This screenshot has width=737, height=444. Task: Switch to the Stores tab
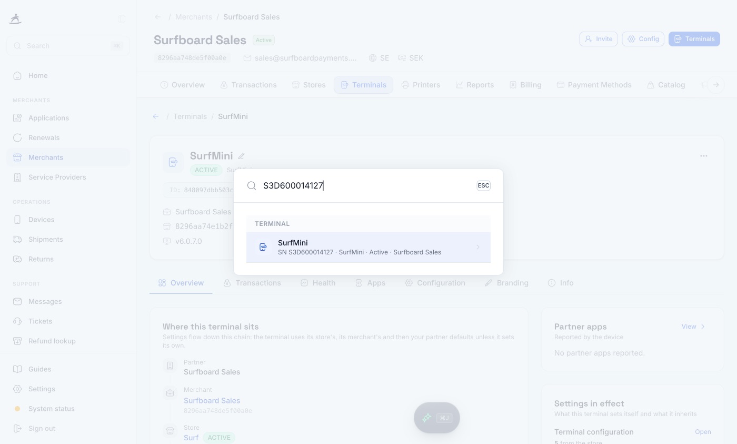point(309,85)
